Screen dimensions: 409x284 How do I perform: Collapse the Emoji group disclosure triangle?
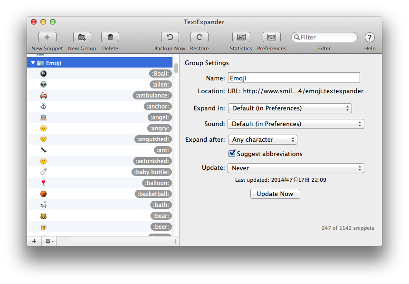click(33, 62)
